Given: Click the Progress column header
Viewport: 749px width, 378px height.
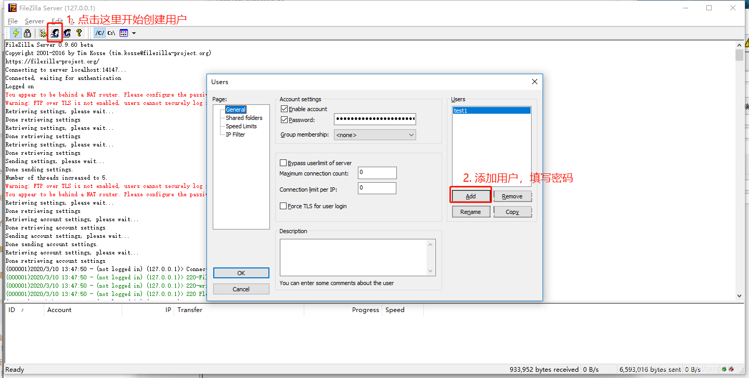Looking at the screenshot, I should (343, 310).
